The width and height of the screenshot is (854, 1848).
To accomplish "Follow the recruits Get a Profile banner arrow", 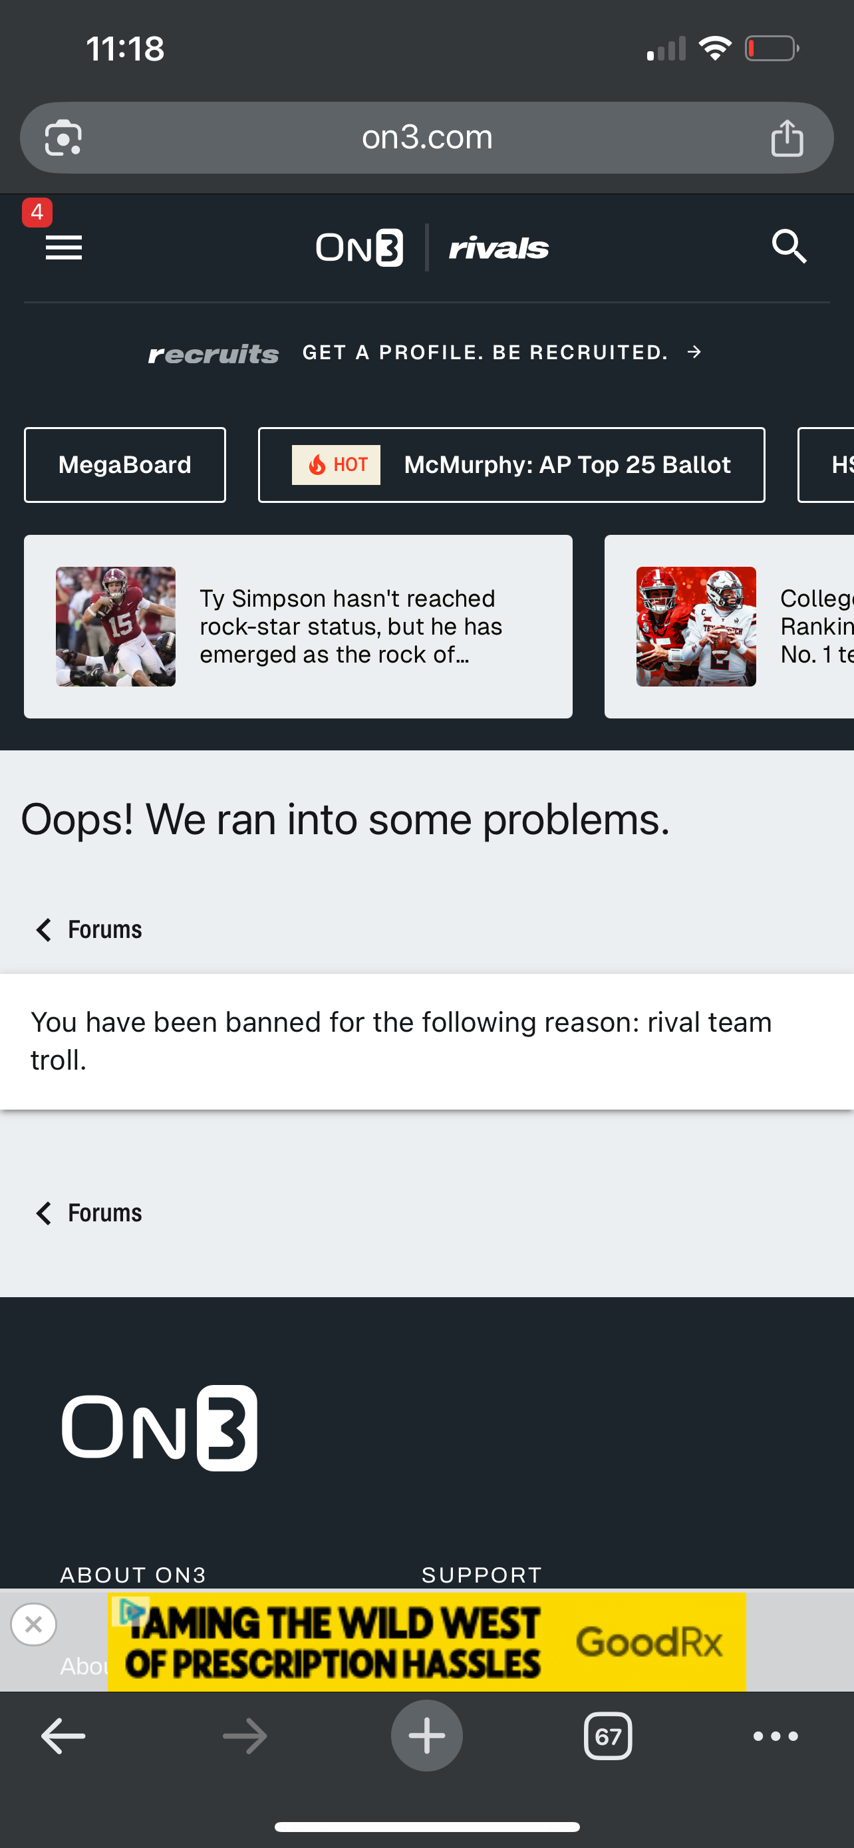I will click(694, 353).
